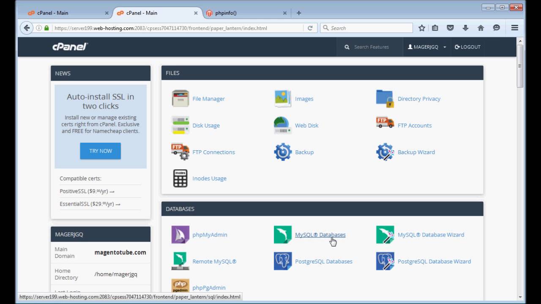Image resolution: width=541 pixels, height=304 pixels.
Task: Click the Pocket icon in toolbar
Action: tap(450, 28)
